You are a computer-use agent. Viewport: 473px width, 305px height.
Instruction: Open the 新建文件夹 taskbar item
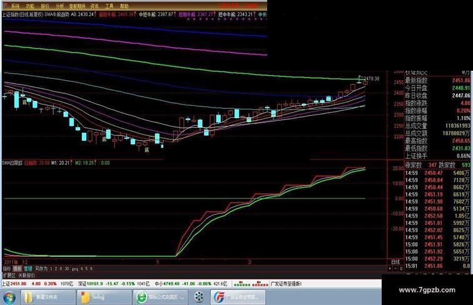(48, 297)
